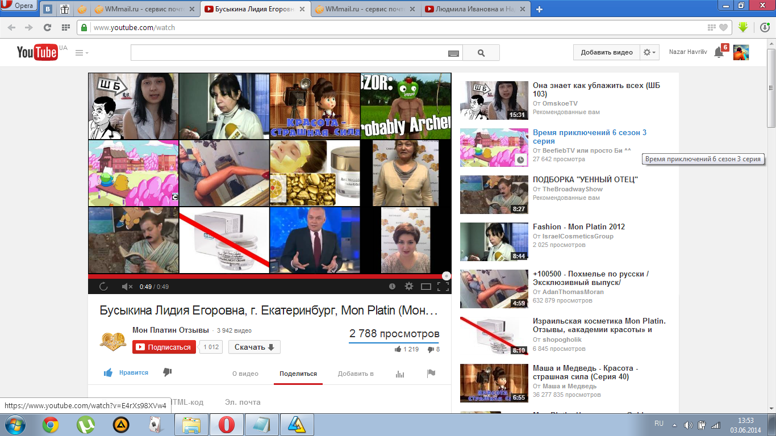The width and height of the screenshot is (776, 436).
Task: Click the green download arrow extension
Action: coord(742,27)
